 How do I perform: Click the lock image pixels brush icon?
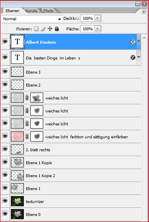[43, 29]
